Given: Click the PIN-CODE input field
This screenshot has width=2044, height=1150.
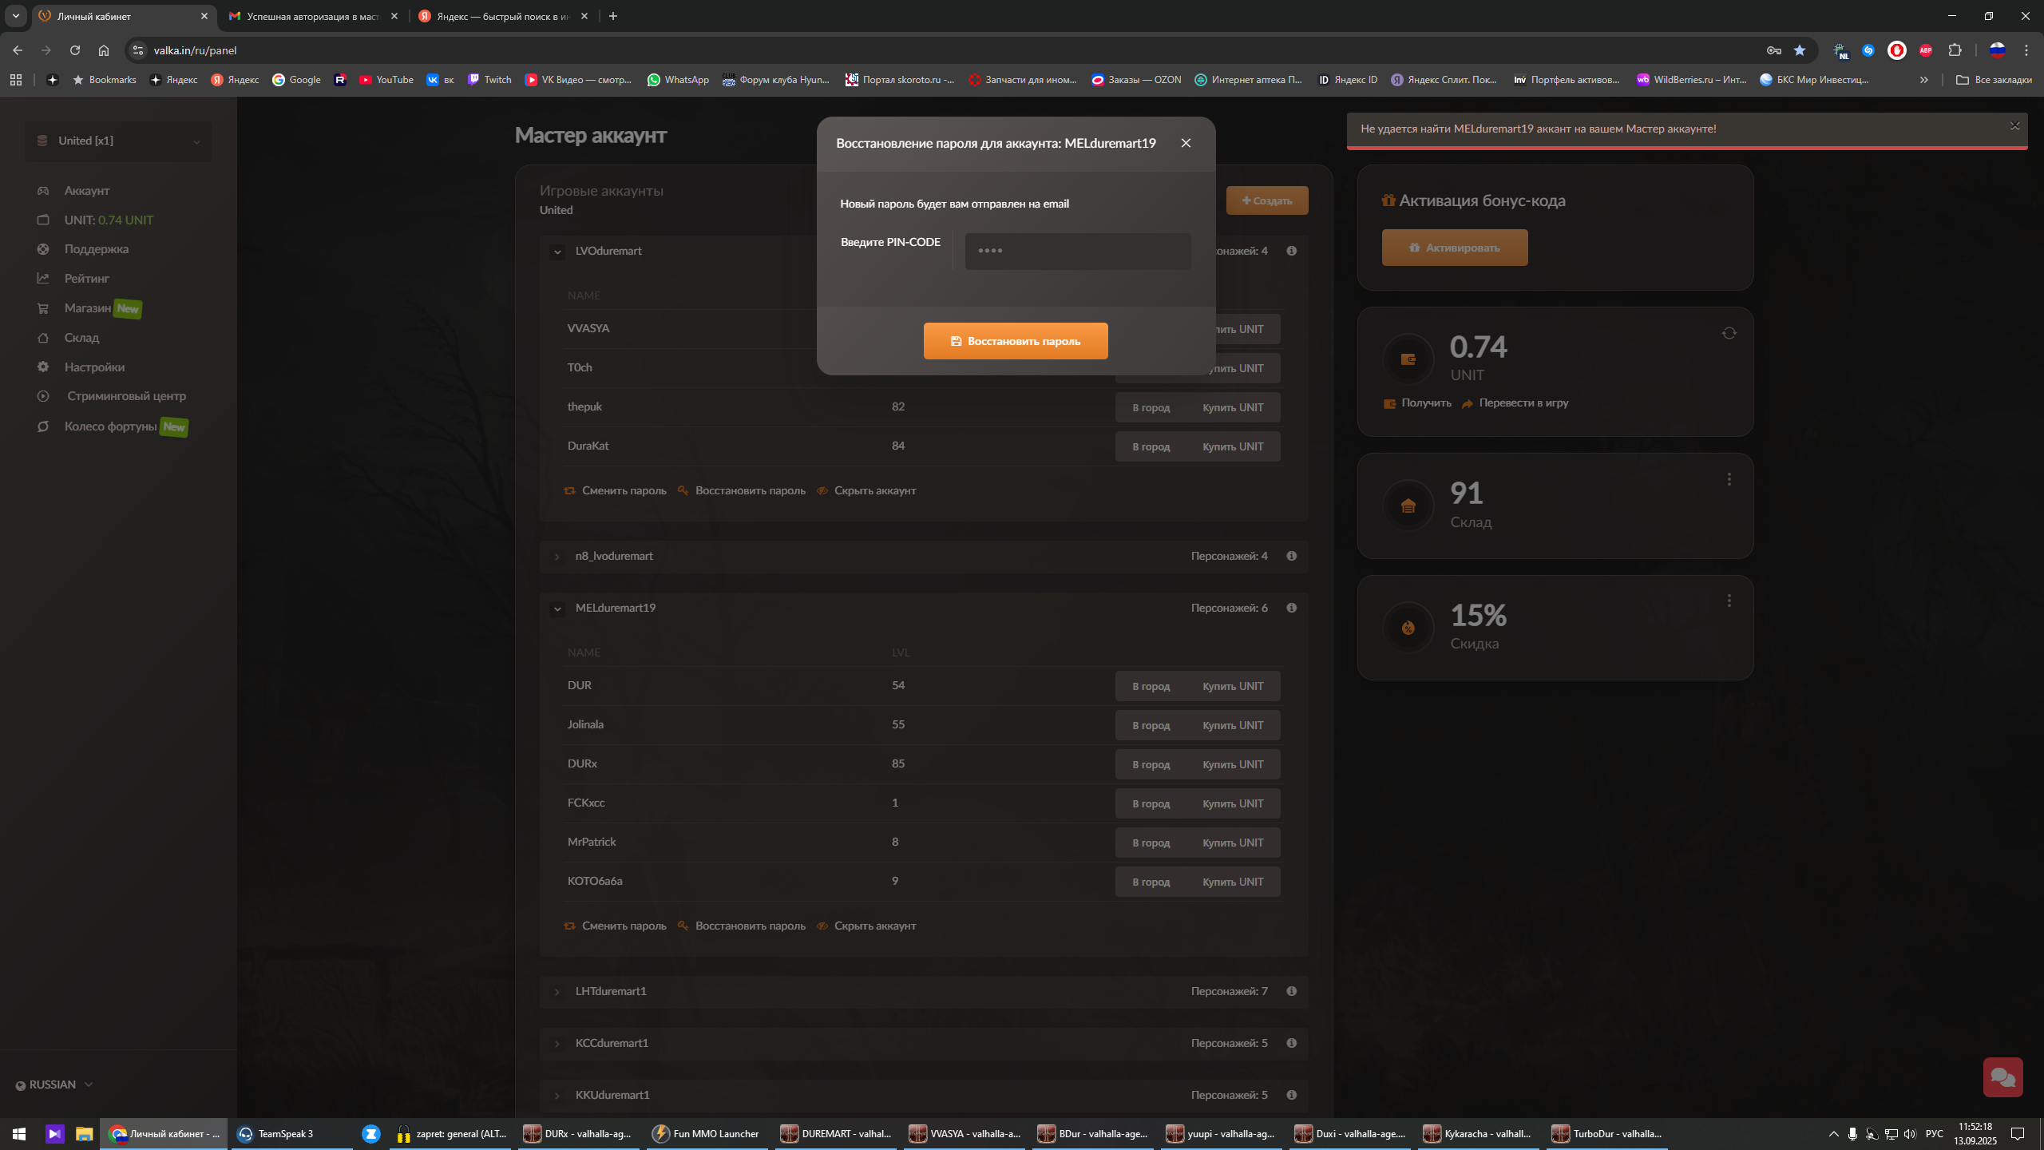Looking at the screenshot, I should tap(1077, 251).
